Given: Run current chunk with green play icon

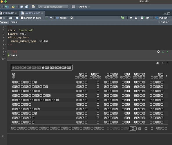Looking at the screenshot, I should (167, 52).
